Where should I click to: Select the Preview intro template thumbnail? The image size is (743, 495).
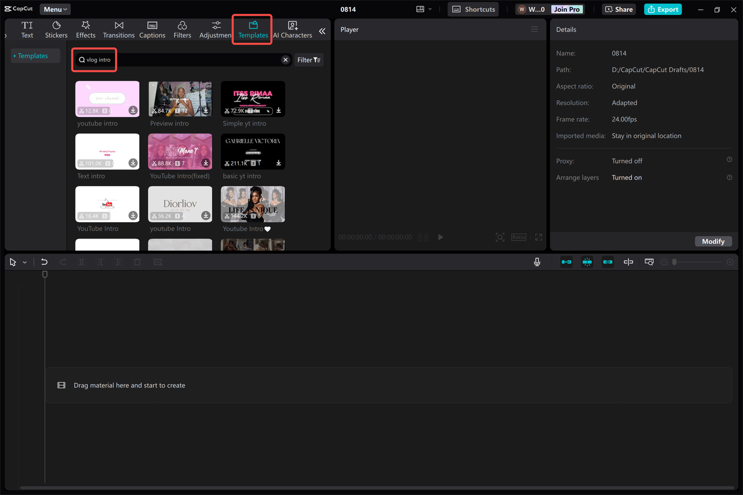tap(180, 99)
